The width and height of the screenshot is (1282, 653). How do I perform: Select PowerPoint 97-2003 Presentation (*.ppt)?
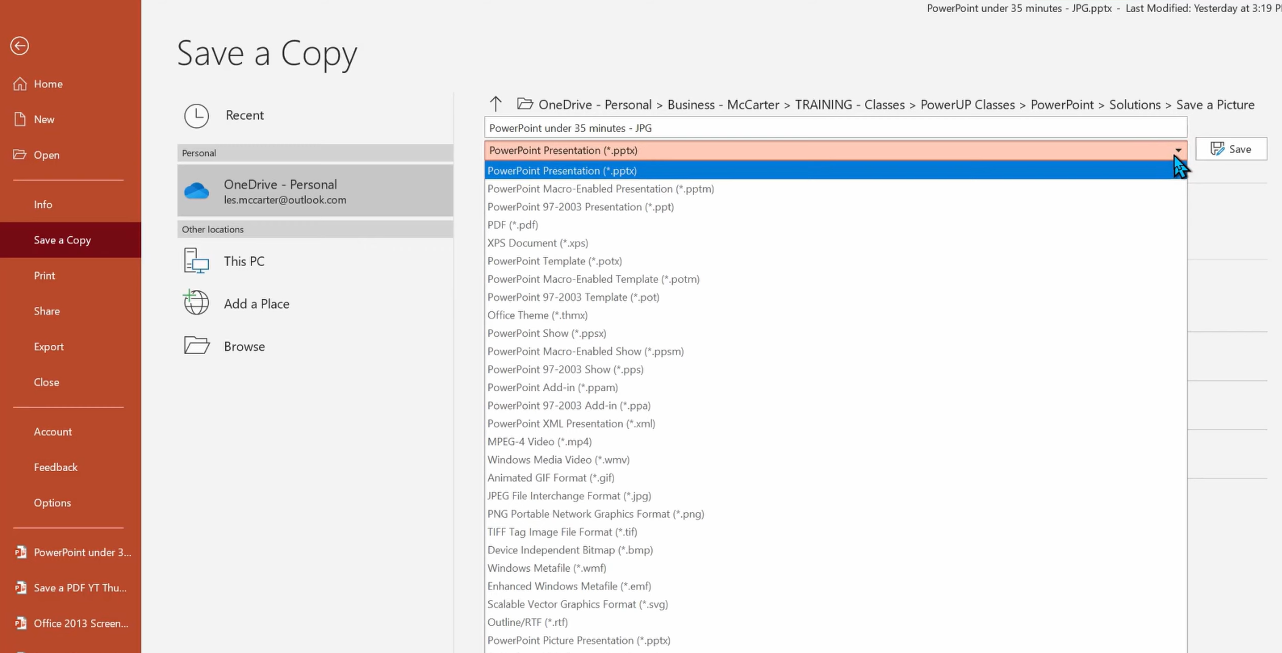(836, 207)
